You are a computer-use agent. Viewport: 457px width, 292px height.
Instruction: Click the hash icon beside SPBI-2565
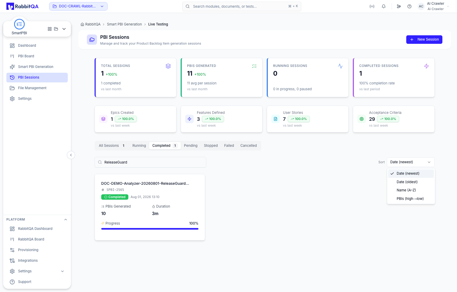103,190
